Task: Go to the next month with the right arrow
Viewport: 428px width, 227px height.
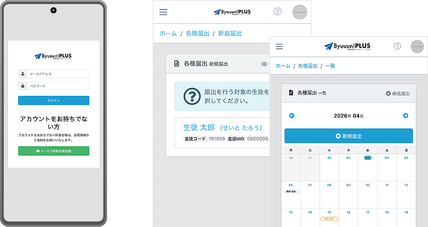Action: pos(406,116)
